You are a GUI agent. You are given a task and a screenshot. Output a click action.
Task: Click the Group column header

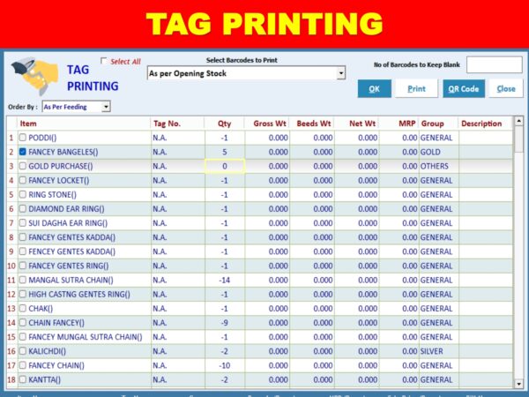coord(432,124)
